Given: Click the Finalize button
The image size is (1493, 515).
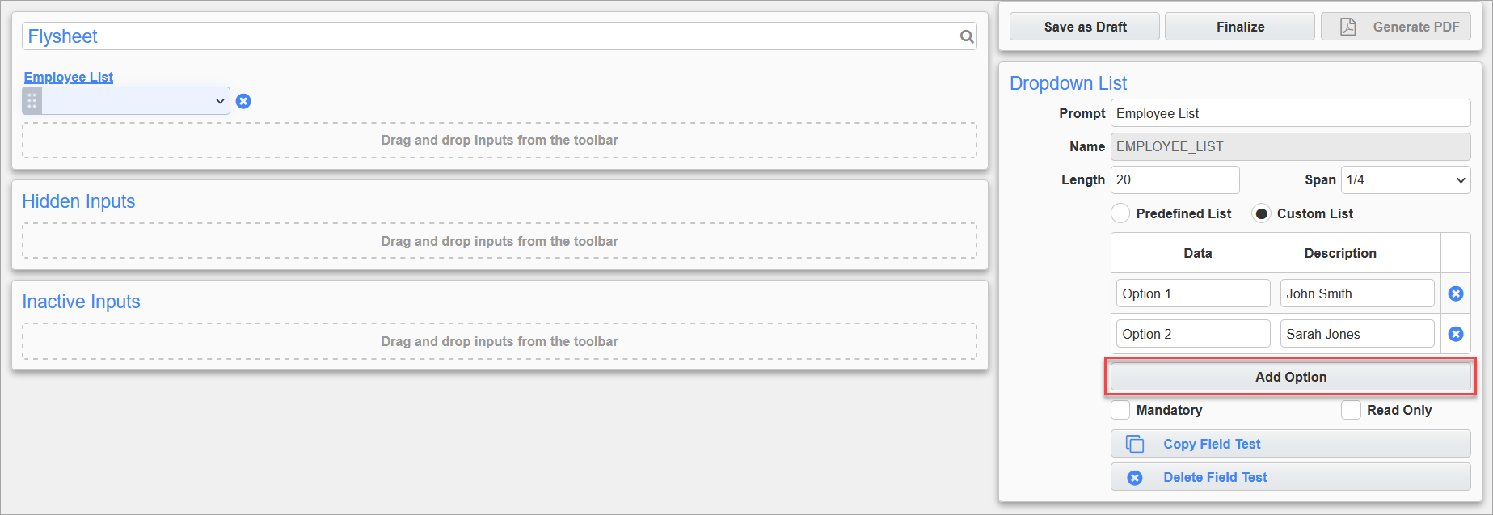Looking at the screenshot, I should click(x=1240, y=27).
